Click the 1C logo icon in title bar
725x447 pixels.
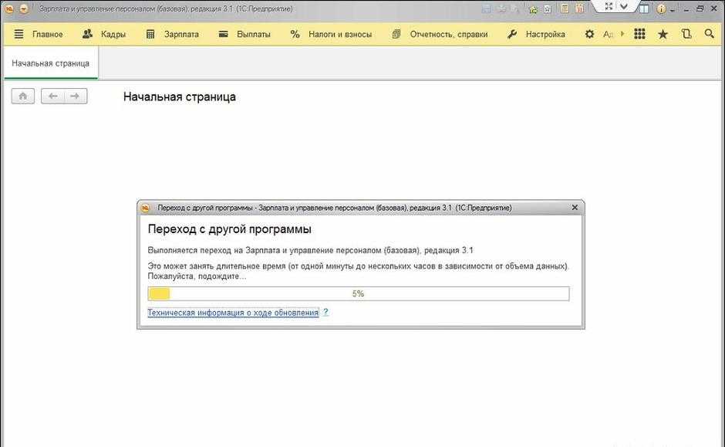(8, 8)
